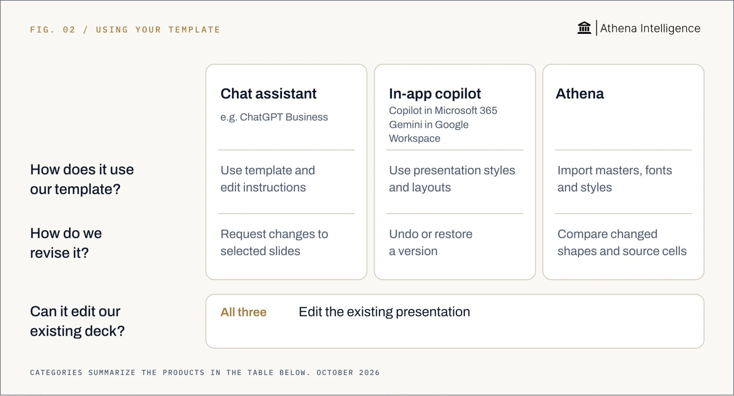Click 'Can it edit our existing deck?' question
Viewport: 734px width, 396px height.
[77, 321]
